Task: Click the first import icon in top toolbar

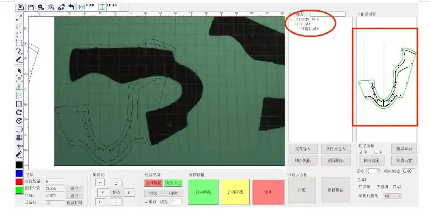Action: (x=21, y=7)
